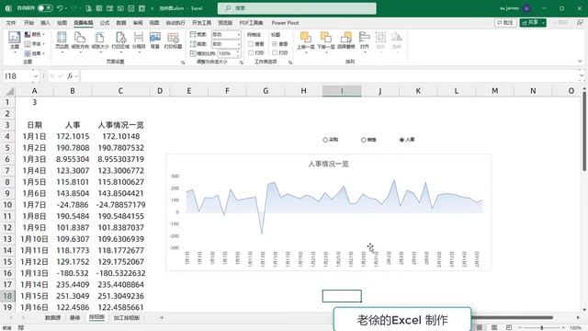Collapse the ribbon with the chevron
588x331 pixels.
point(580,62)
